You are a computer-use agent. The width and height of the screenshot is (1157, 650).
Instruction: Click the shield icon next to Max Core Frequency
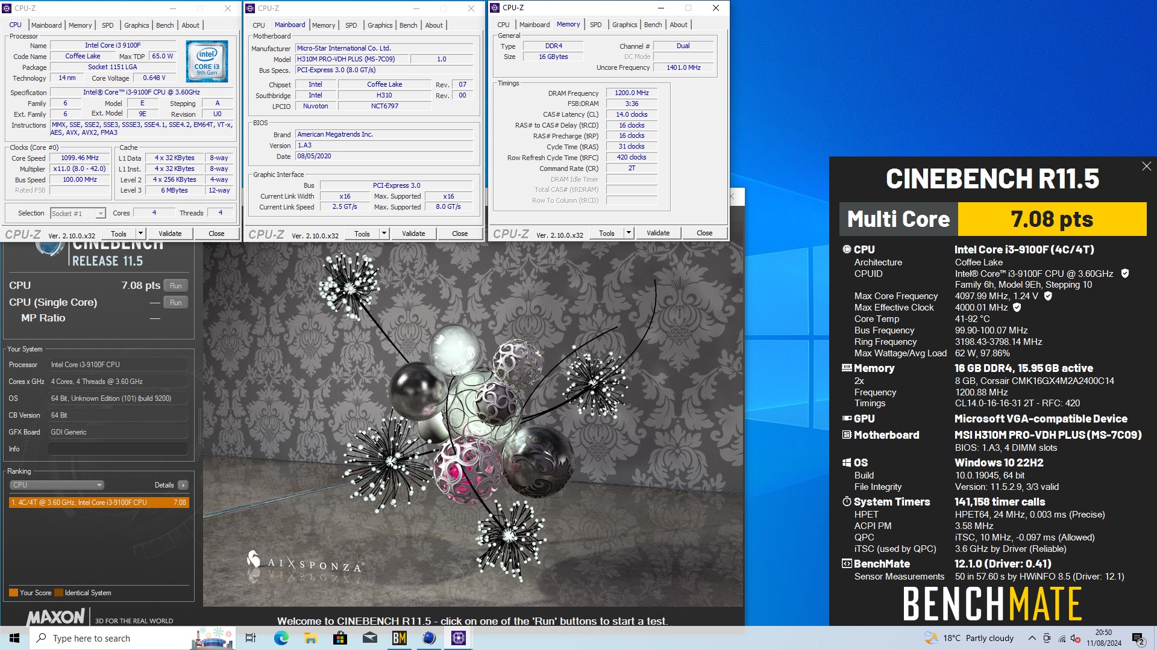[1048, 296]
